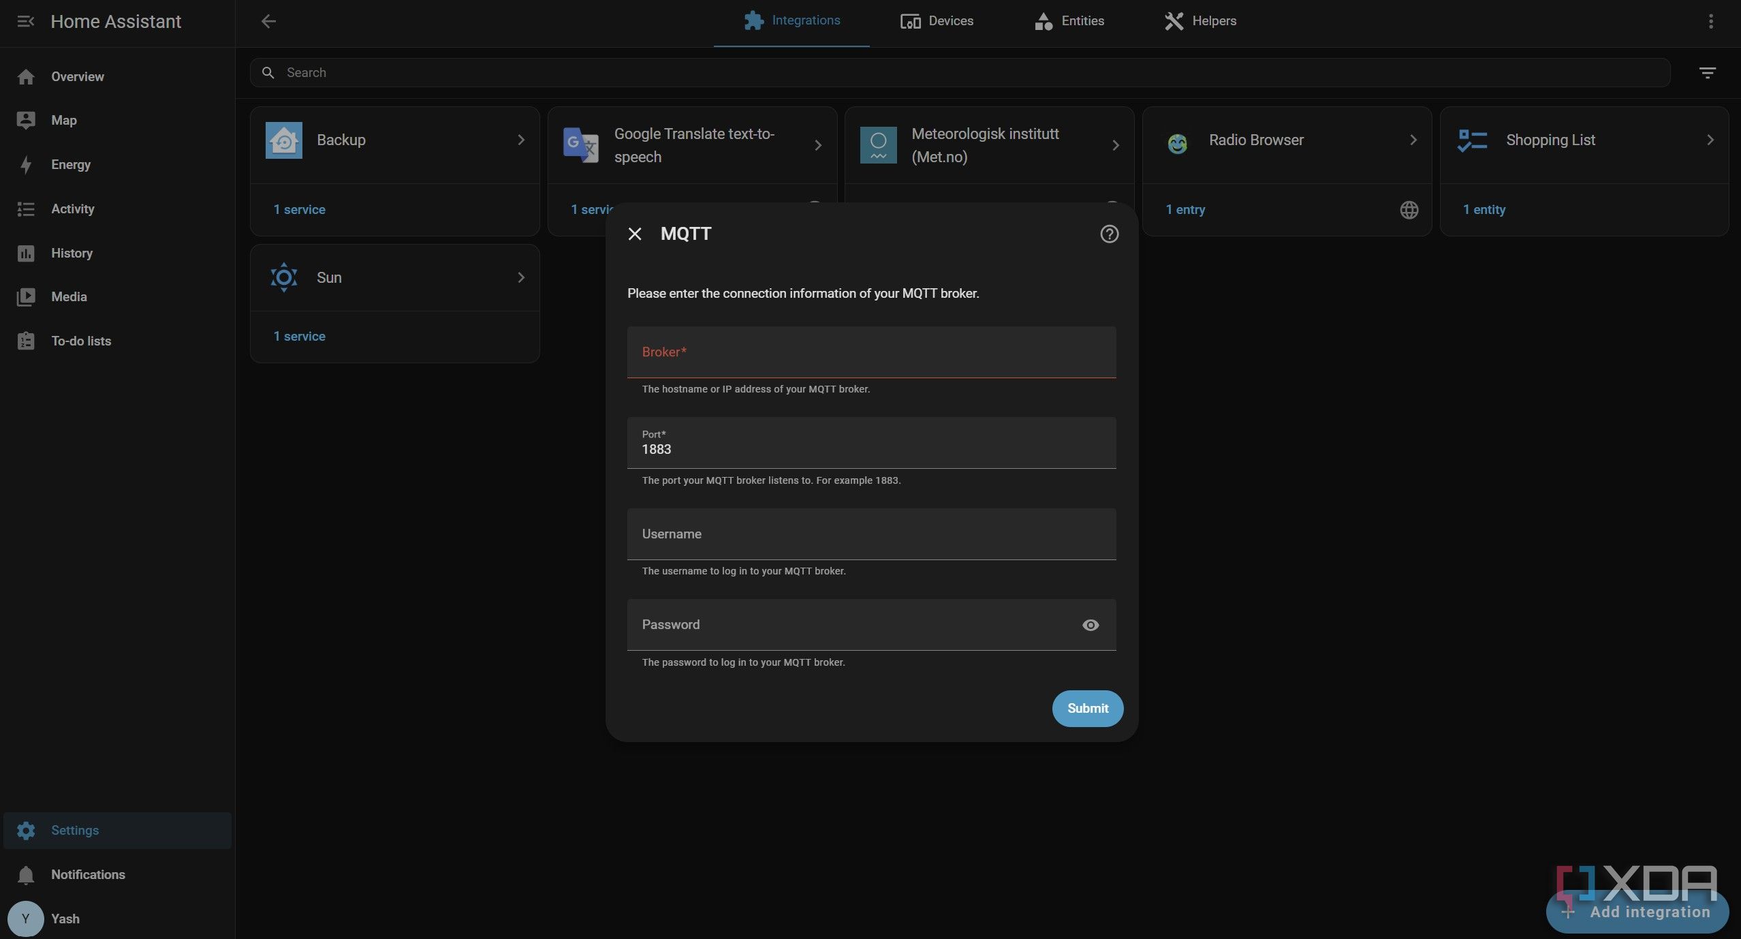Open Settings in the sidebar
Viewport: 1741px width, 939px height.
[117, 830]
